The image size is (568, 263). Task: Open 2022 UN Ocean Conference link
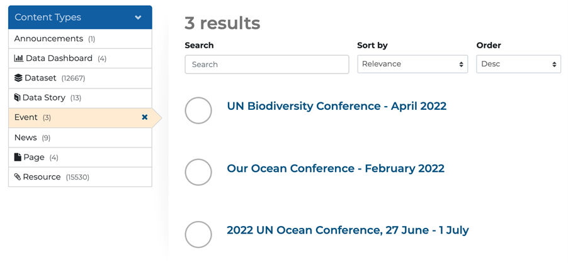click(348, 230)
